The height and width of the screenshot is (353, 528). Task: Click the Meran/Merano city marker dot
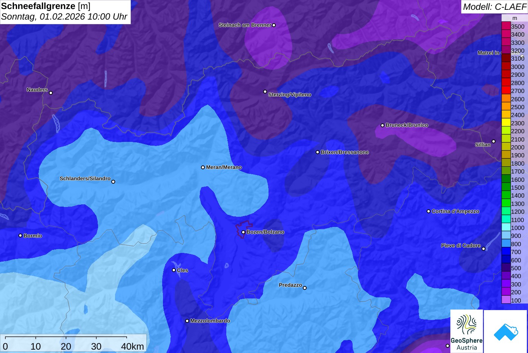click(203, 167)
